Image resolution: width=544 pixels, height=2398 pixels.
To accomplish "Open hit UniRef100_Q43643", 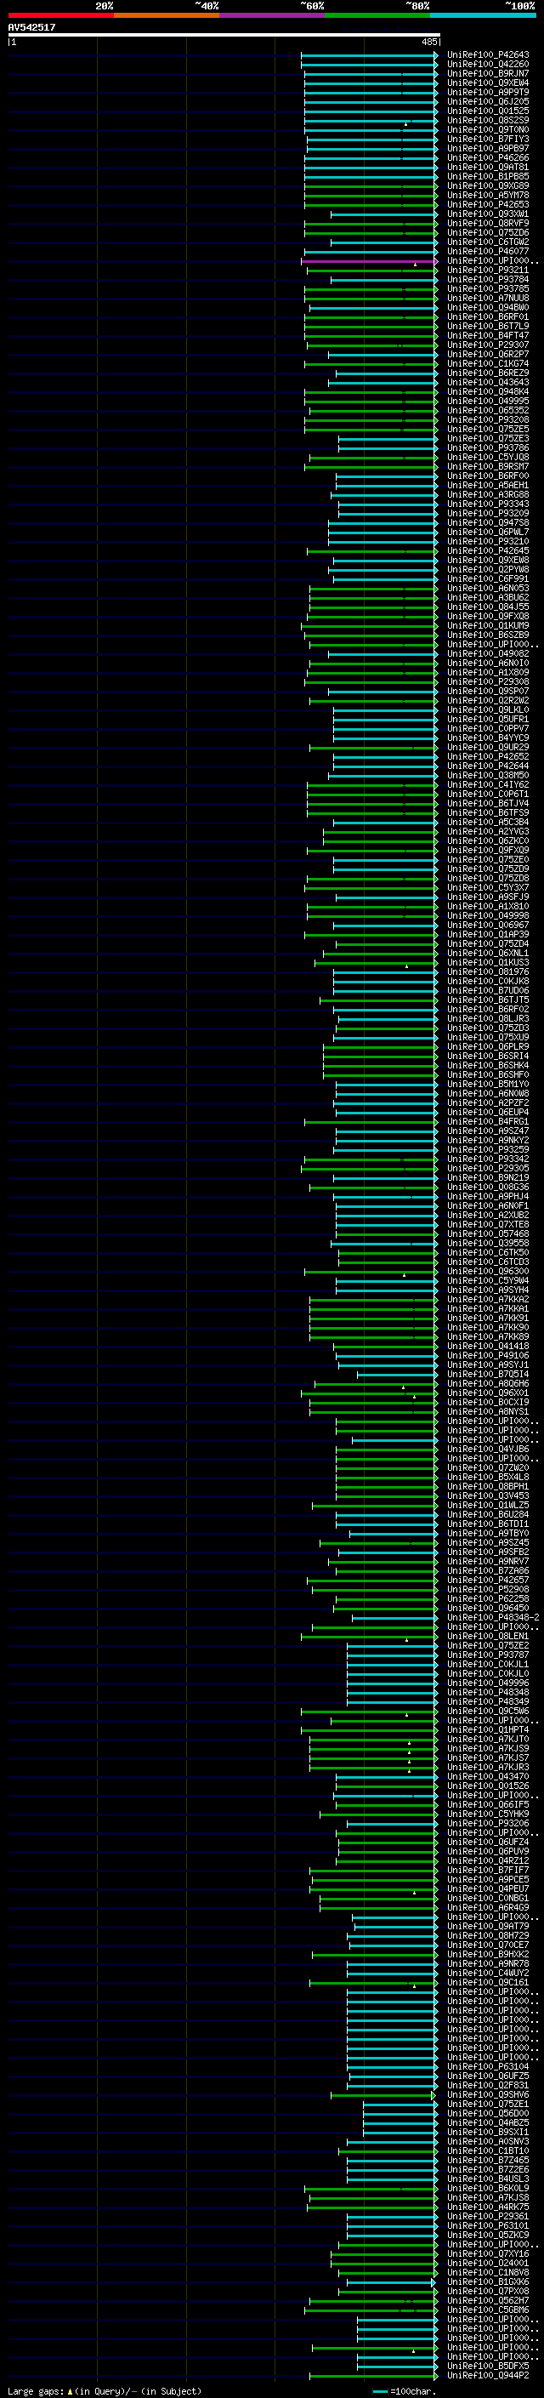I will coord(488,383).
